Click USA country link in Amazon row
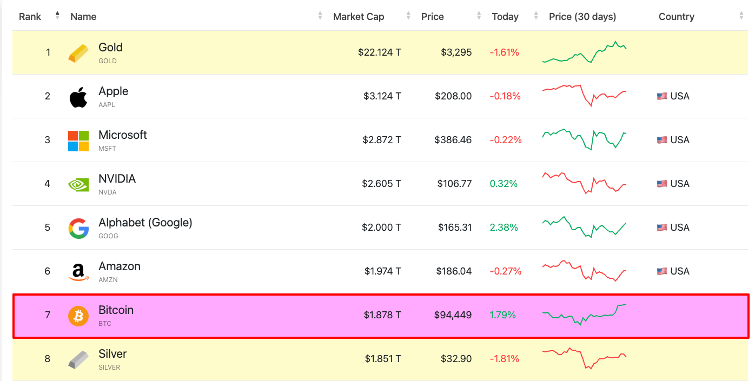 click(680, 271)
